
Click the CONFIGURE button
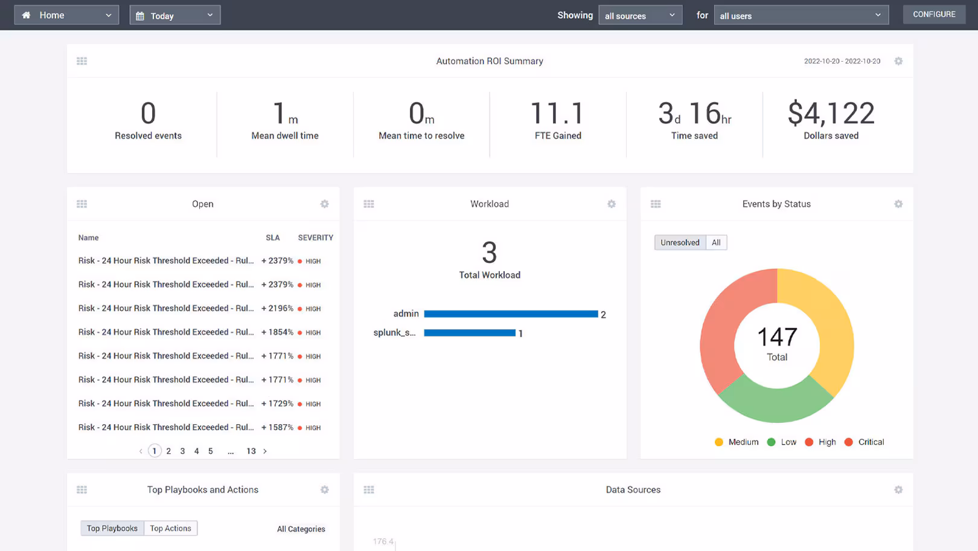(x=934, y=14)
